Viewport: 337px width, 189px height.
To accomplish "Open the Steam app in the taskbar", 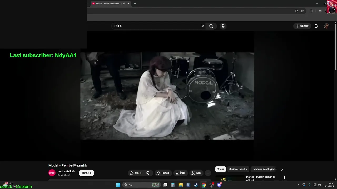I will click(x=196, y=185).
